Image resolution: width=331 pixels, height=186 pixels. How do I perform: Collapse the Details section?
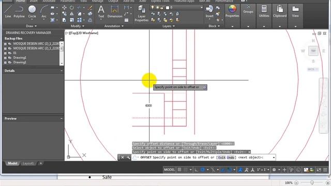coord(62,71)
